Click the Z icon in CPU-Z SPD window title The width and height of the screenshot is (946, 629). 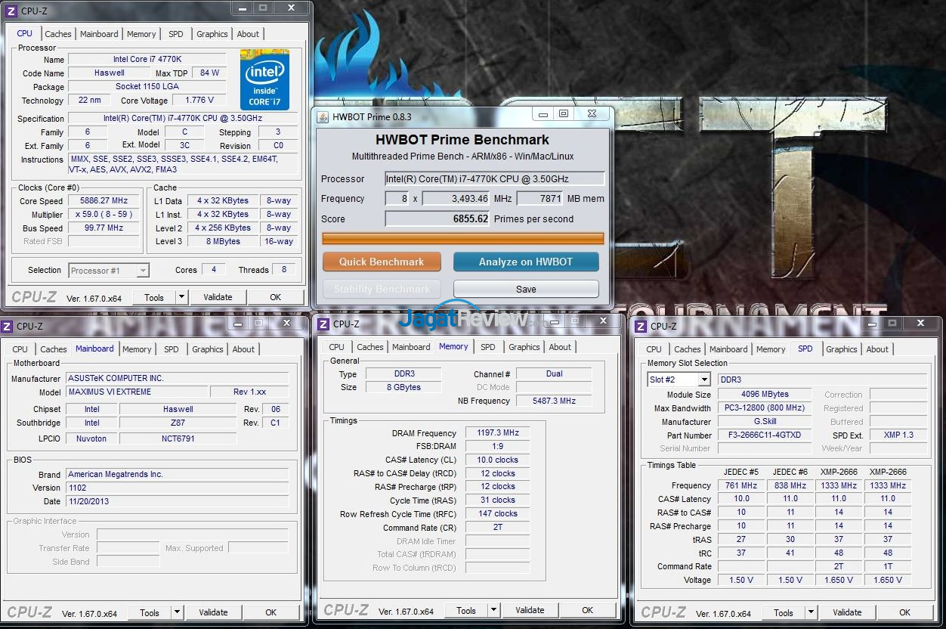pyautogui.click(x=641, y=327)
